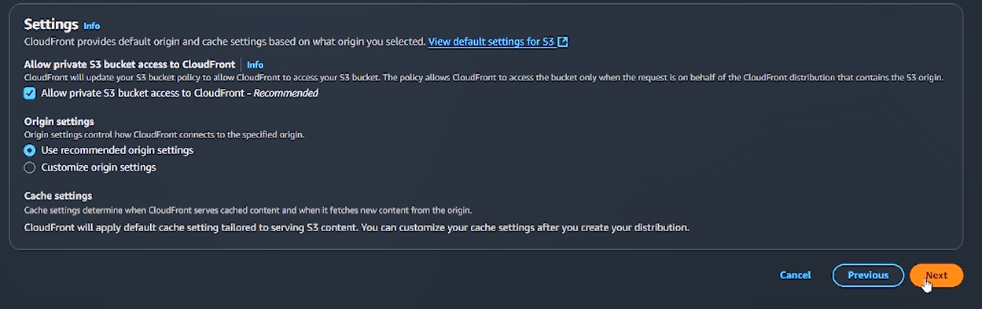Uncheck the Allow private S3 bucket access checkbox
Screen dimensions: 982x309
30,93
